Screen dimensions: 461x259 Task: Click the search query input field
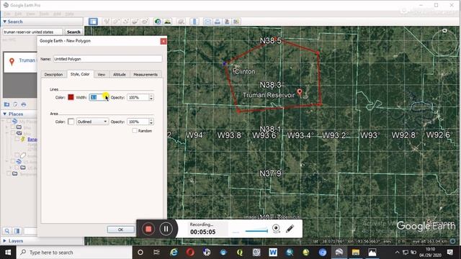tap(32, 32)
